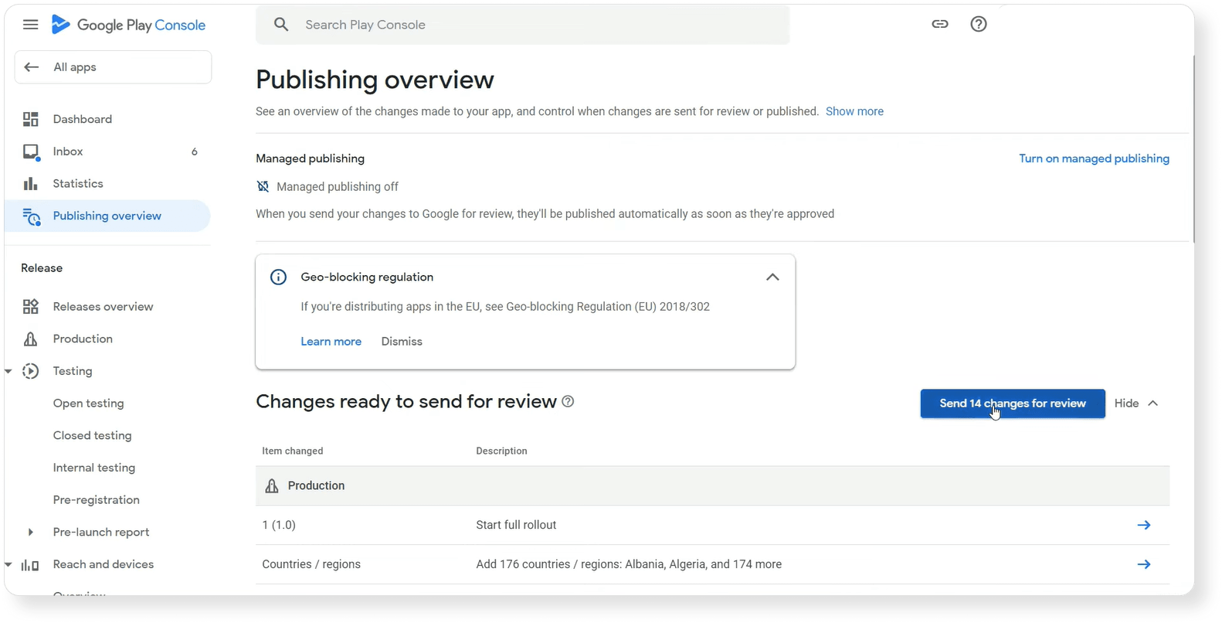Collapse the Reach and devices section
This screenshot has width=1222, height=623.
tap(8, 565)
